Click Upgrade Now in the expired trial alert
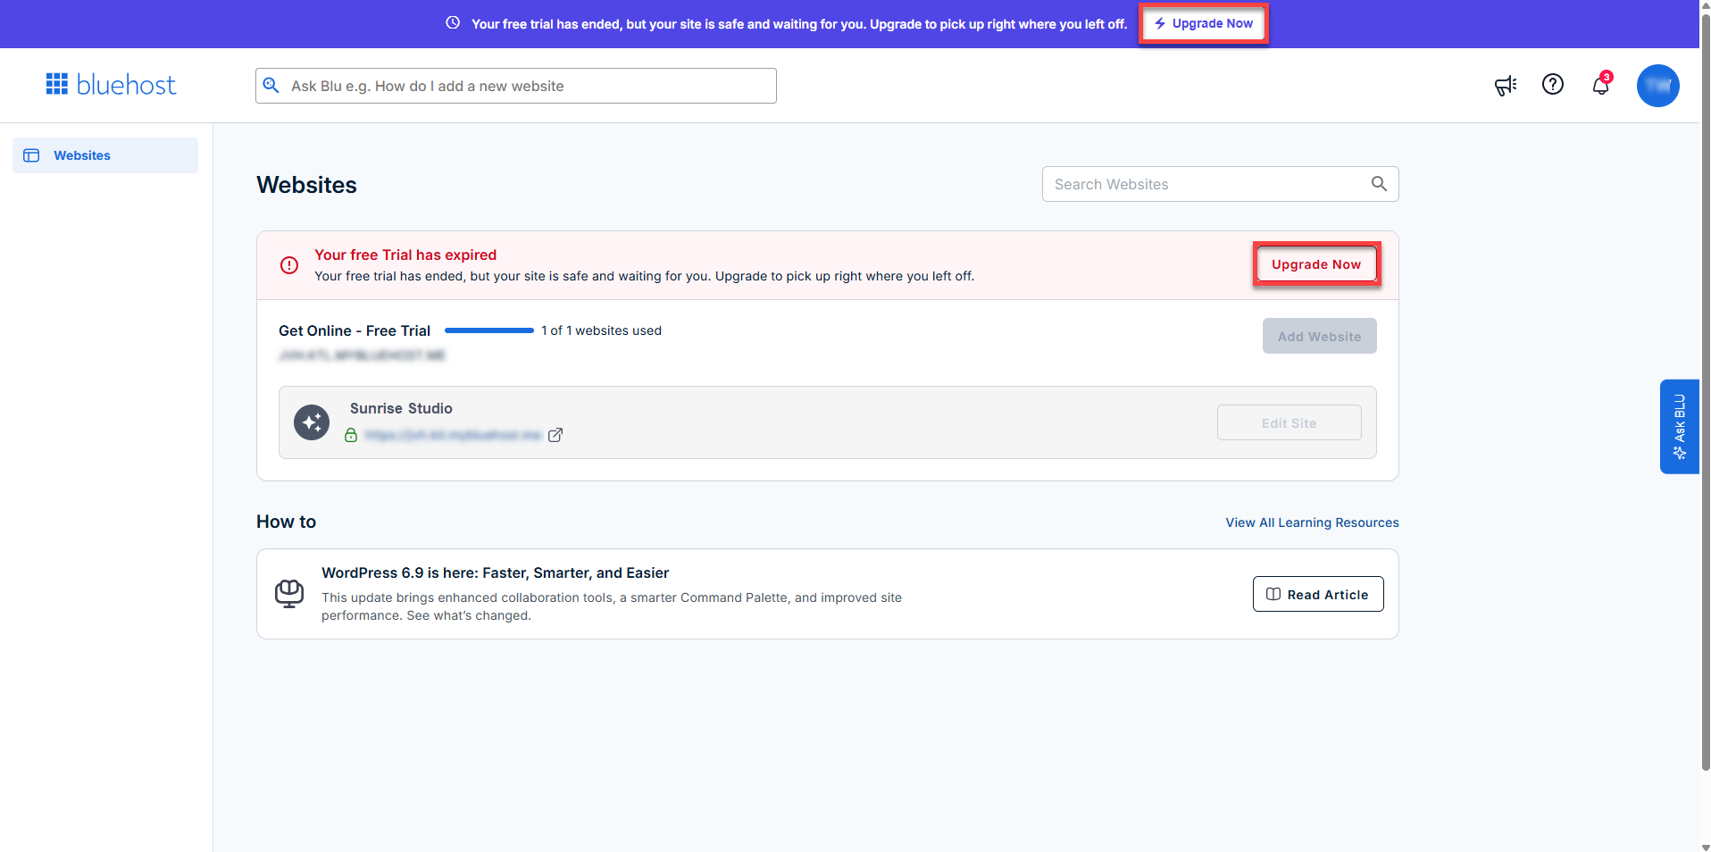Screen dimensions: 1711x852 tap(1316, 264)
